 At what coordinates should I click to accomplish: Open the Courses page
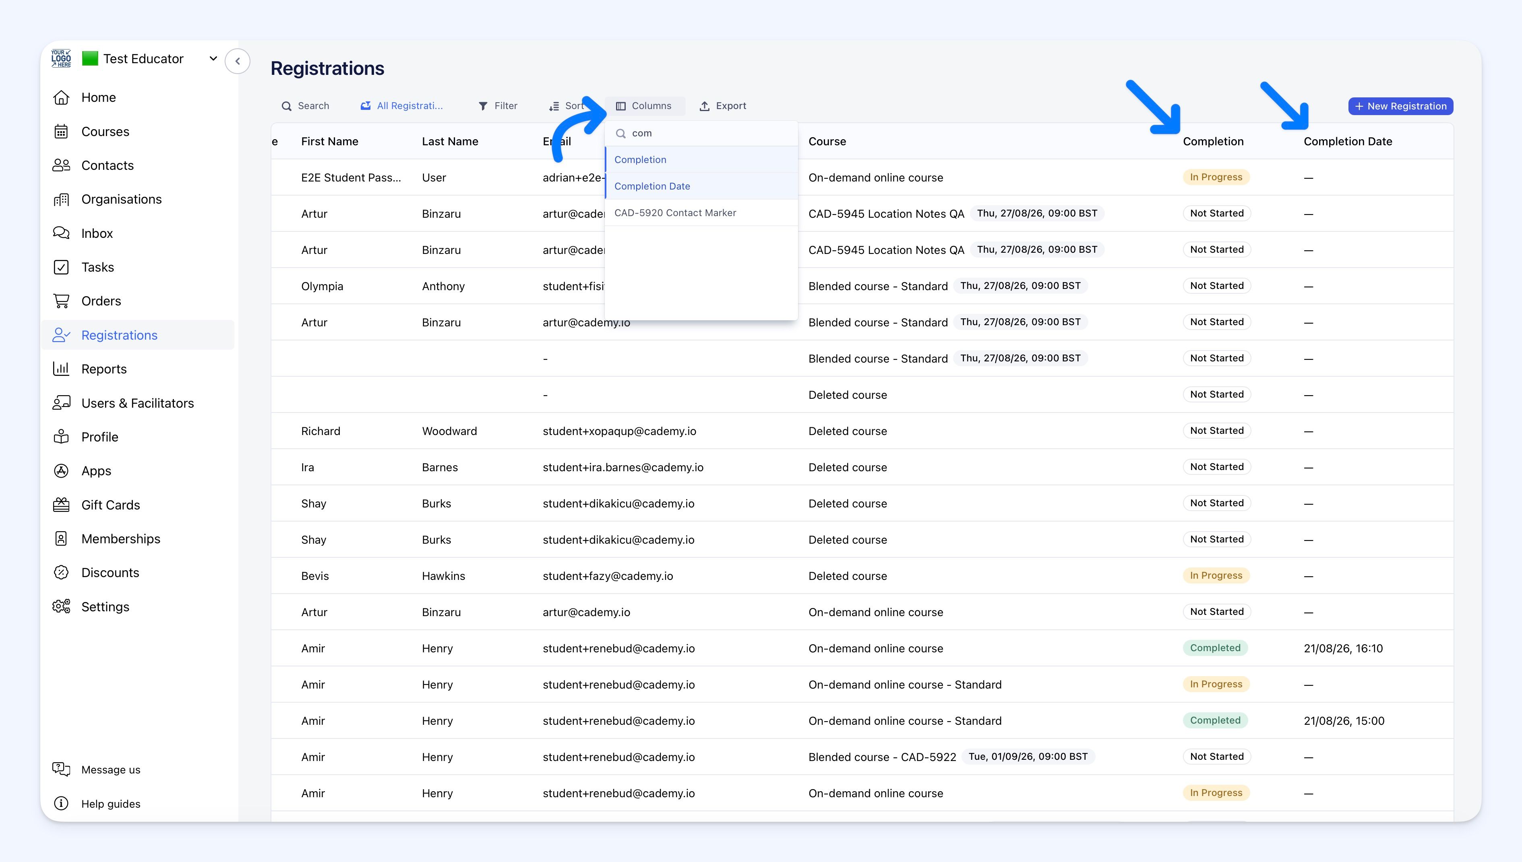coord(105,132)
